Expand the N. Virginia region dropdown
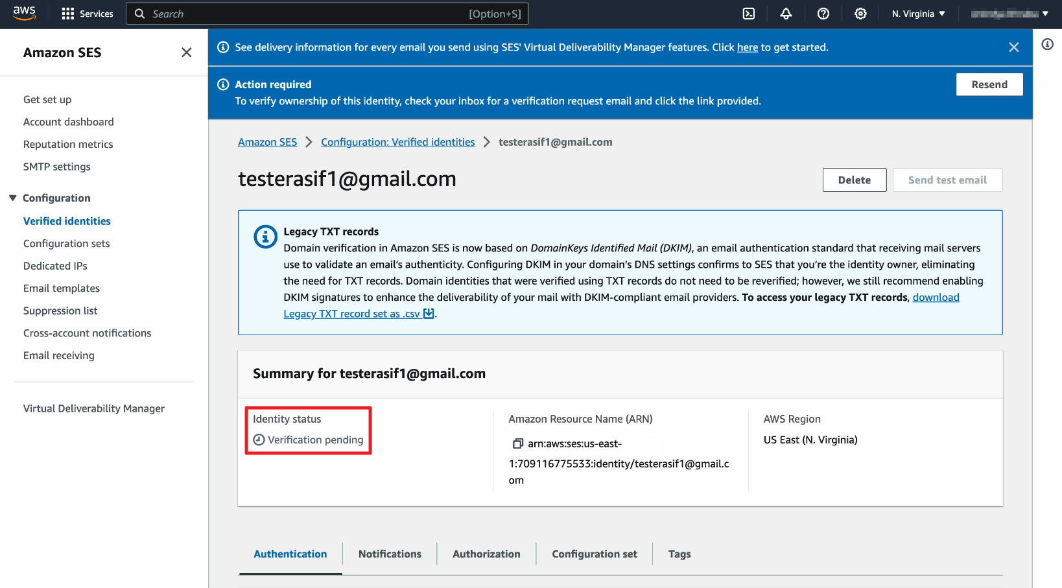The image size is (1062, 588). 918,14
